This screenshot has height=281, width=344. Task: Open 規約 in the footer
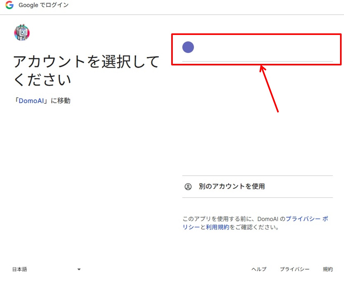(328, 269)
